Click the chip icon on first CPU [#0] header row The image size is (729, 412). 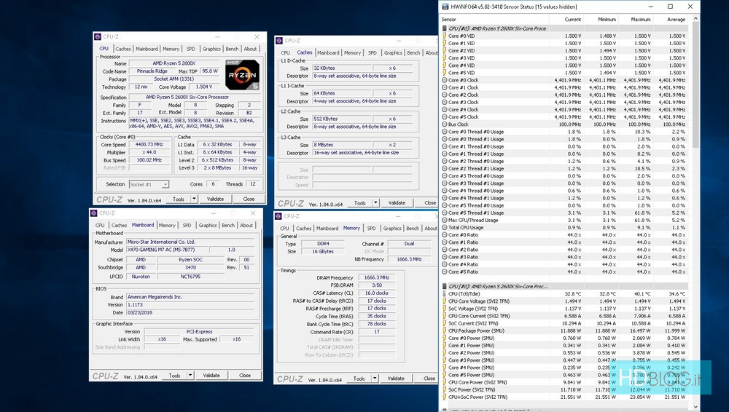444,28
